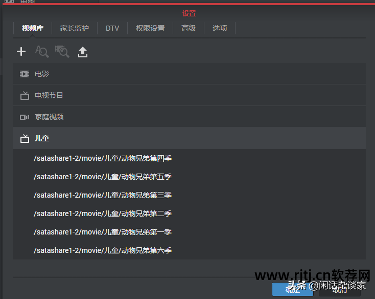375x299 pixels.
Task: Open the 家长监护 tab
Action: click(x=75, y=28)
